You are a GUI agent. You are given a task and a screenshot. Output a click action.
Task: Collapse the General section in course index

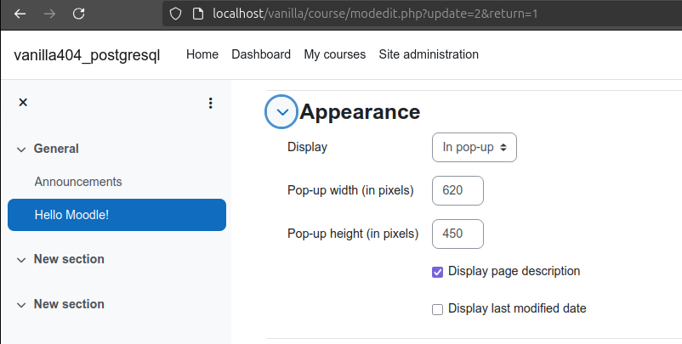click(x=21, y=149)
